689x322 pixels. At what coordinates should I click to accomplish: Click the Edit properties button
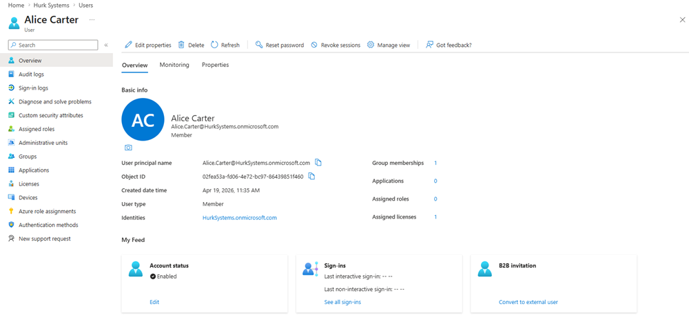tap(148, 45)
